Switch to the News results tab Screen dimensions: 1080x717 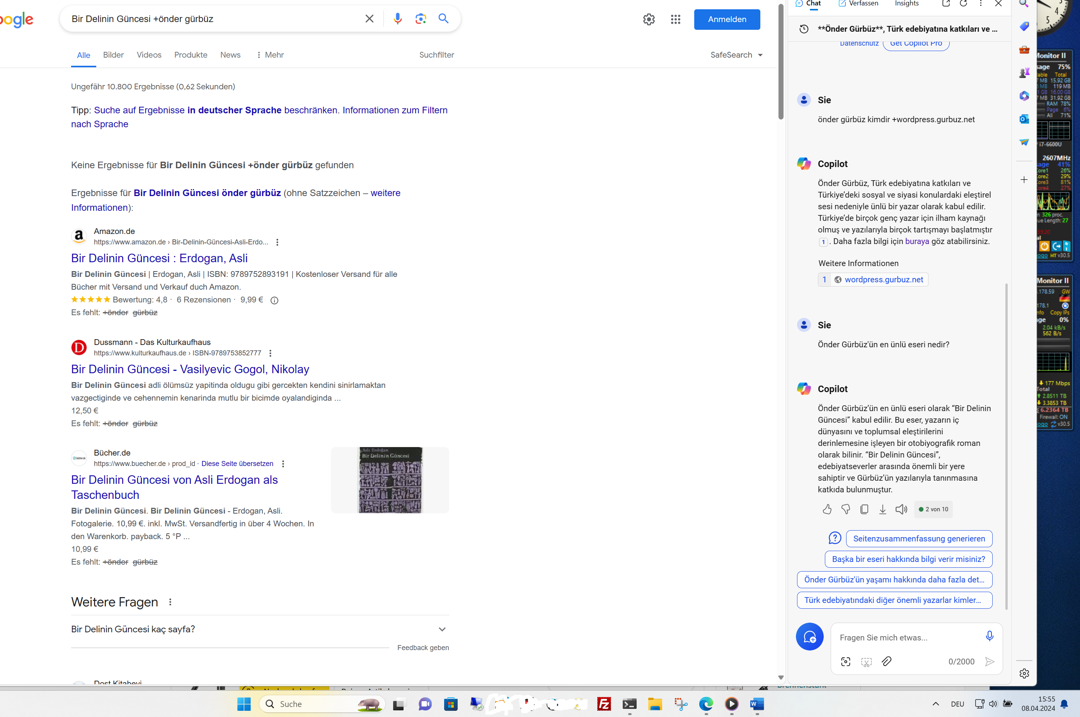230,55
